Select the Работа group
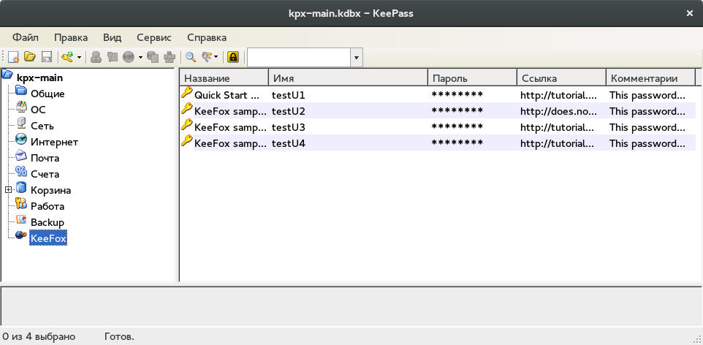The height and width of the screenshot is (345, 703). coord(47,207)
